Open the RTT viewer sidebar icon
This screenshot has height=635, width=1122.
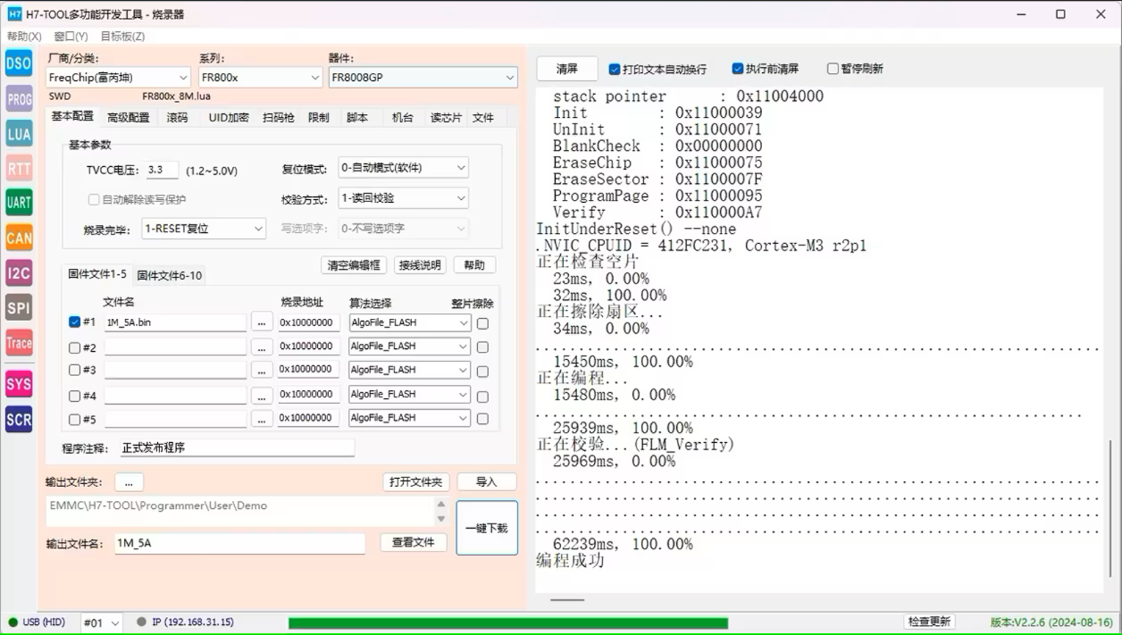(19, 169)
